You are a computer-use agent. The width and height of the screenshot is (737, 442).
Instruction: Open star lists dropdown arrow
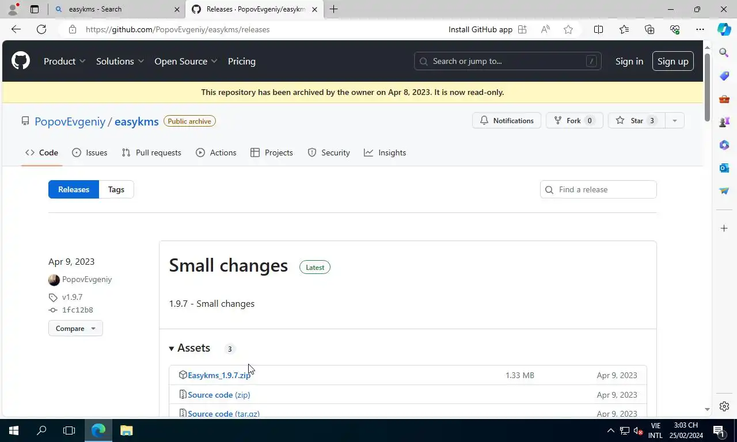(674, 121)
